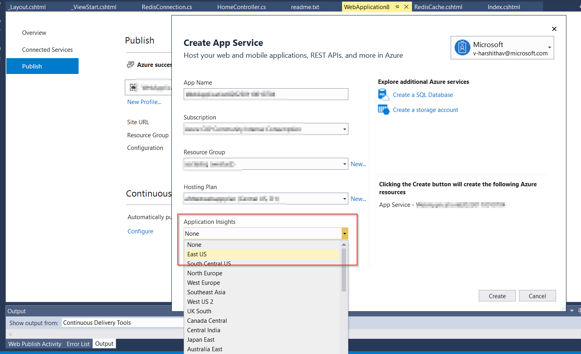This screenshot has height=354, width=581.
Task: Click the Microsoft account avatar icon
Action: tap(462, 47)
